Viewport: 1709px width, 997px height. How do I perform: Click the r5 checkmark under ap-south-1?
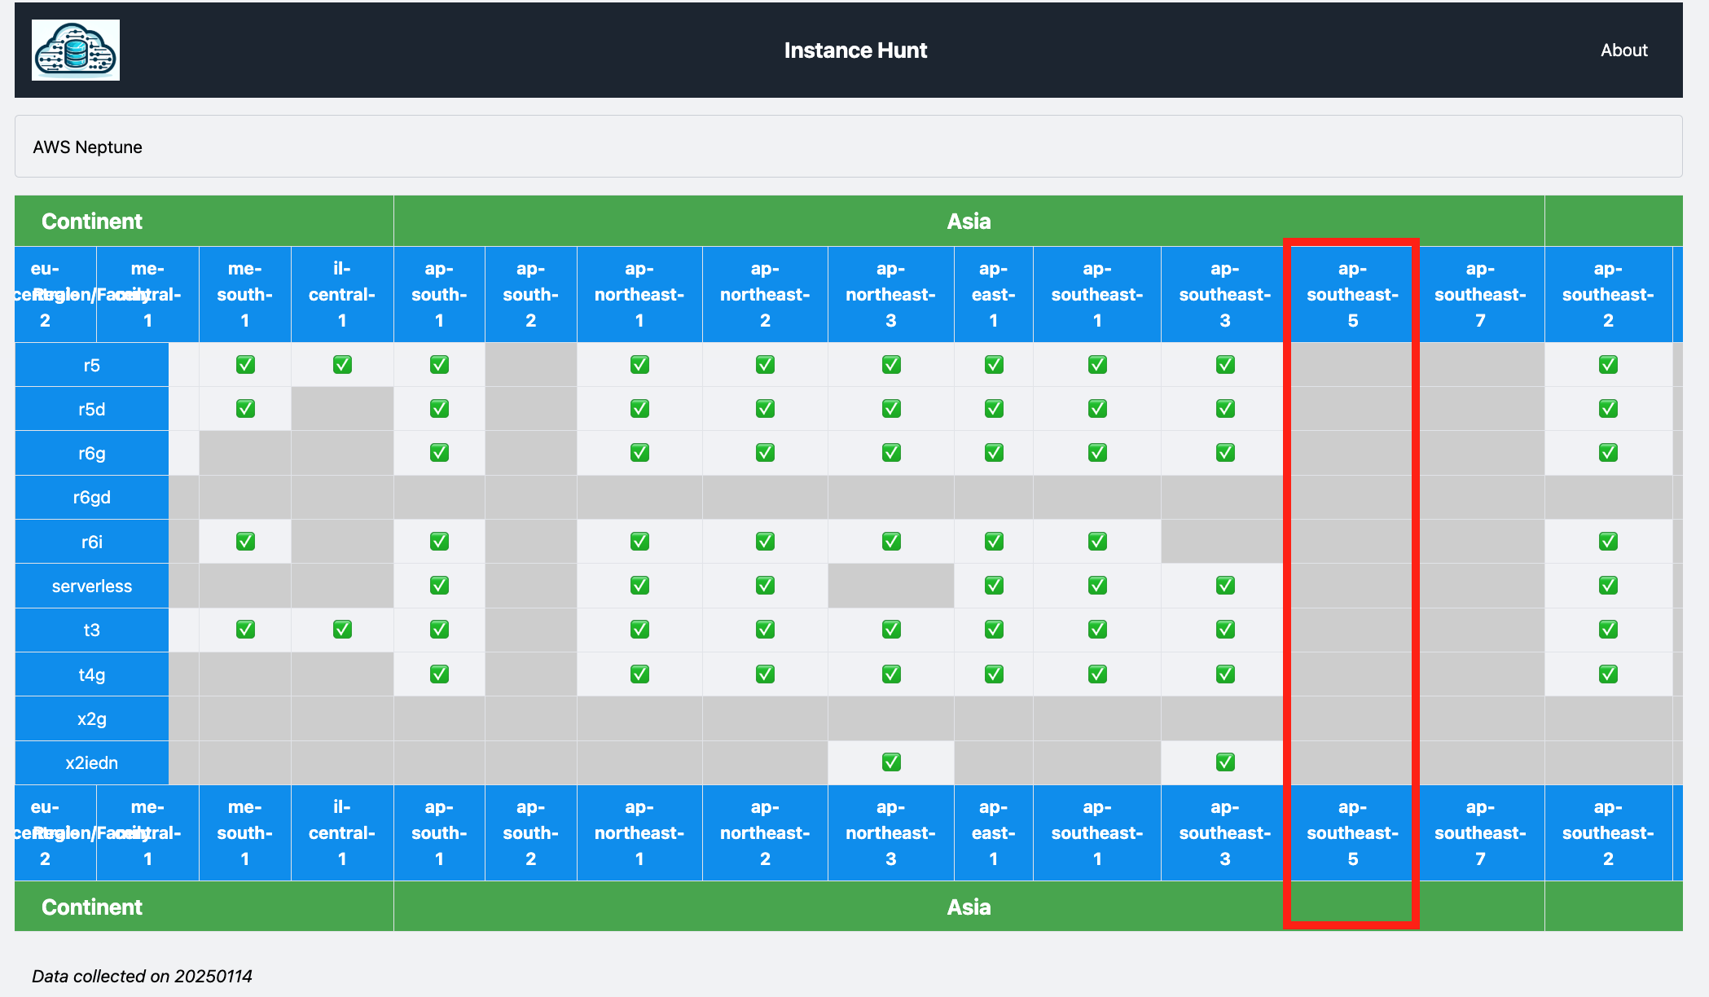click(x=439, y=364)
